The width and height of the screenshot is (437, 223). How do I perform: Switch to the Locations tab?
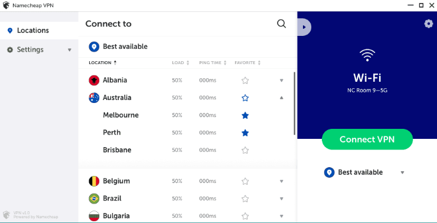coord(39,31)
